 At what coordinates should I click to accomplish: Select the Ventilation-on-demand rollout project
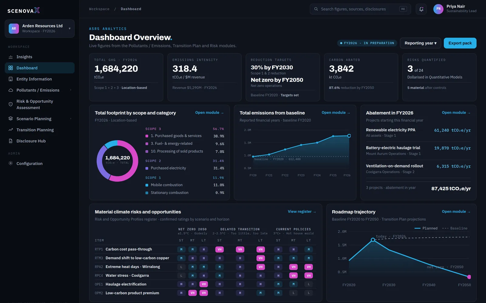click(418, 169)
